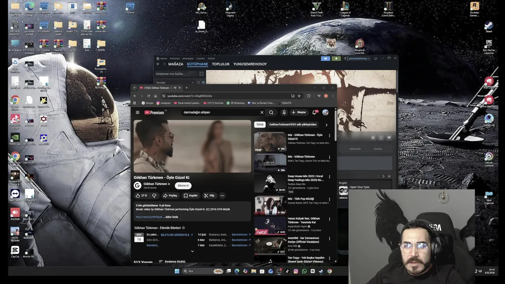This screenshot has height=284, width=505.
Task: Open Chrome apps grid in bookmarks bar
Action: [135, 103]
